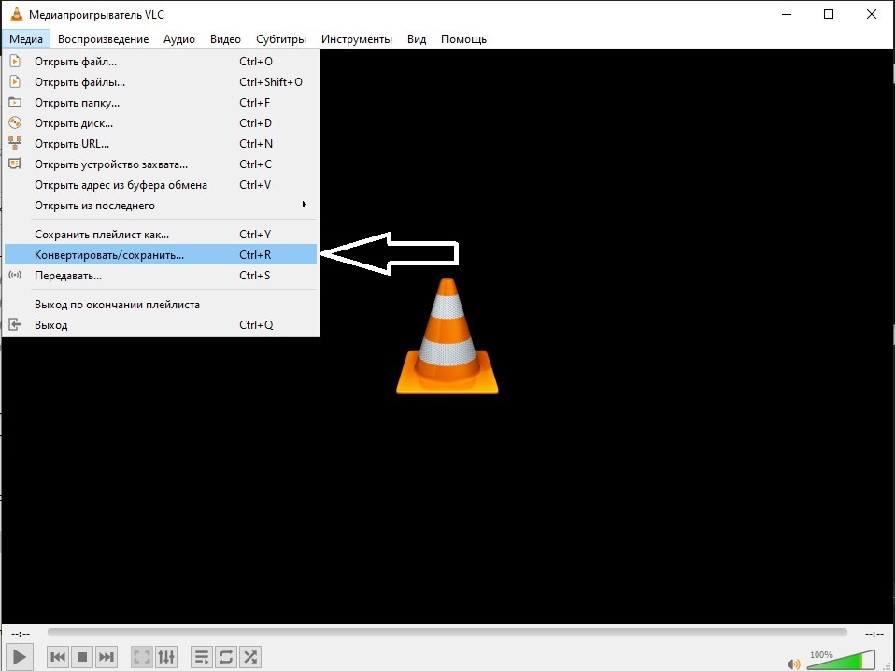Open the Аудио menu
Image resolution: width=895 pixels, height=671 pixels.
(x=179, y=39)
